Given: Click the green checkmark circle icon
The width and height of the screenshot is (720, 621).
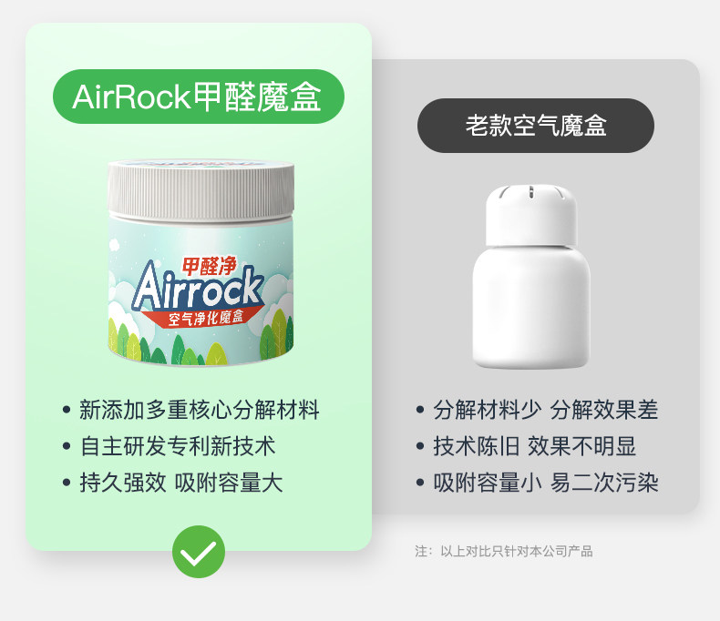Looking at the screenshot, I should (199, 551).
